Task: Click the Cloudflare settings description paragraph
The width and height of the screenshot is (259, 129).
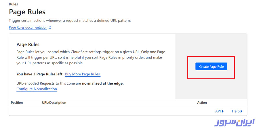Action: pos(91,57)
